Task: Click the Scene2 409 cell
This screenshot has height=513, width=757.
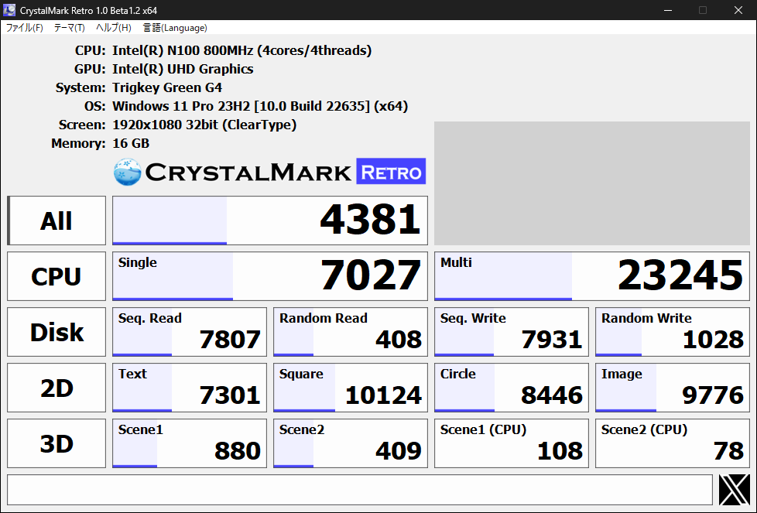Action: pos(351,443)
